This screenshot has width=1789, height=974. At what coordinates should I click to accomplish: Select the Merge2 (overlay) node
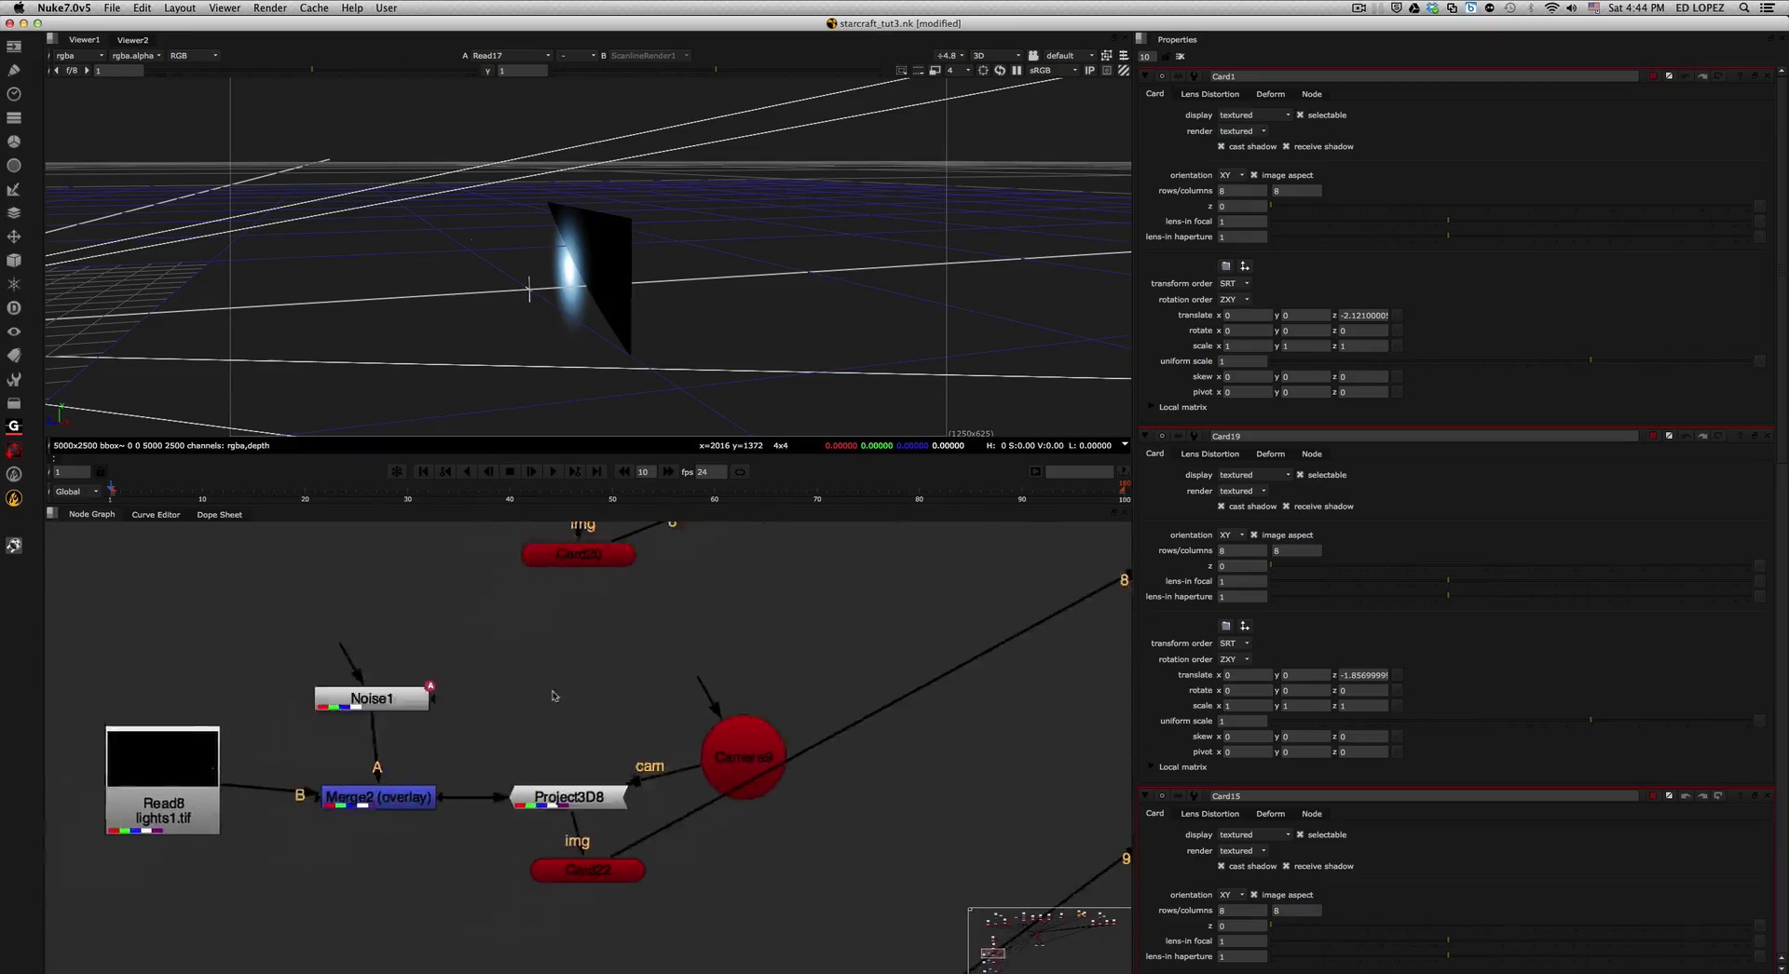click(378, 797)
